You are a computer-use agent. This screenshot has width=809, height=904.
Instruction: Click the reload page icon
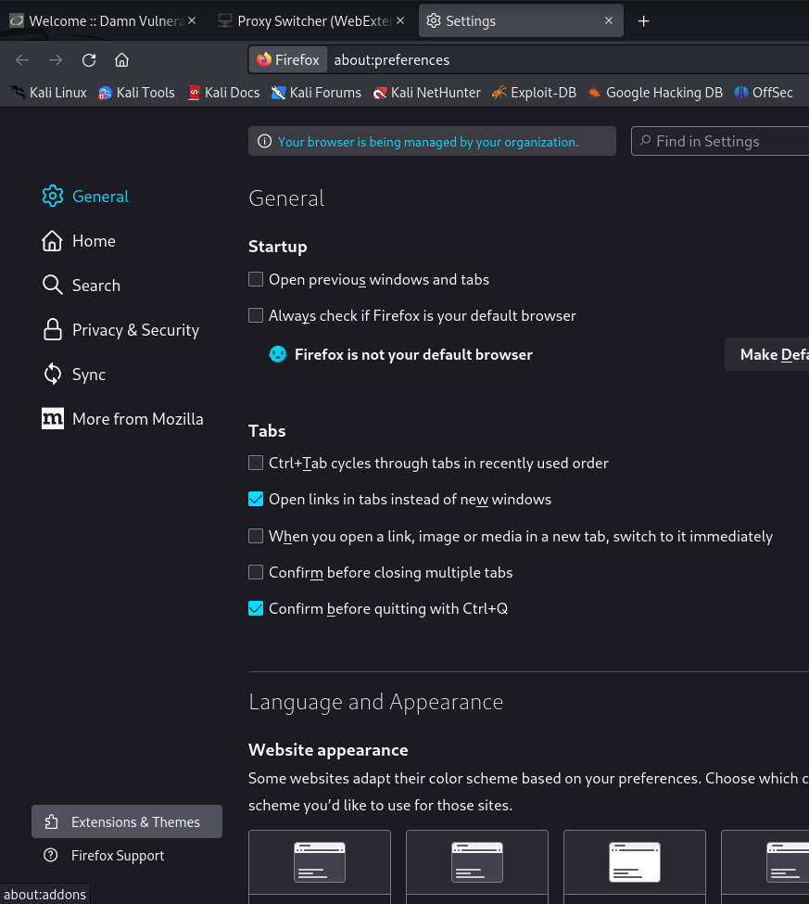point(89,60)
